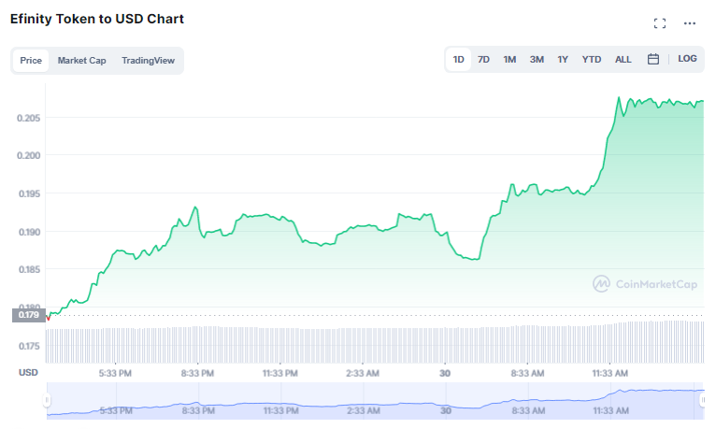Click the mini navigator chart overview

(x=375, y=401)
